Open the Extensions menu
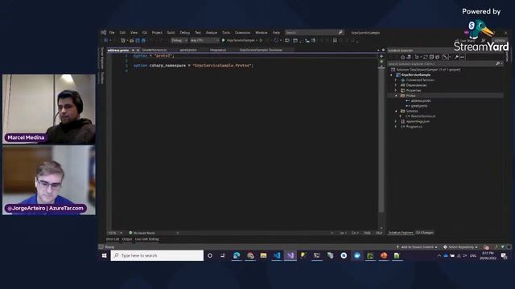 (x=242, y=32)
